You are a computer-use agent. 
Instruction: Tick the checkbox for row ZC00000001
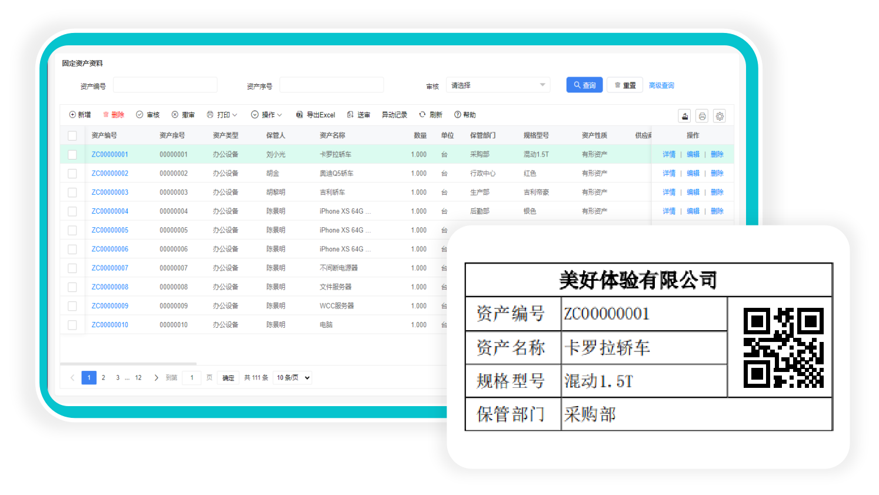72,155
